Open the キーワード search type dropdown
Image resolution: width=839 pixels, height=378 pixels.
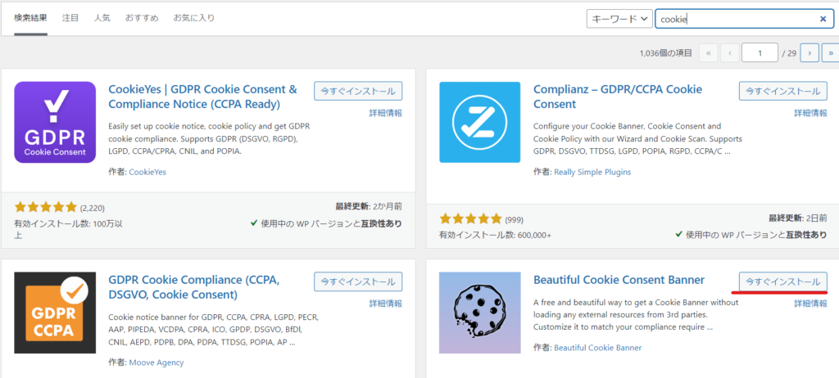pos(619,19)
